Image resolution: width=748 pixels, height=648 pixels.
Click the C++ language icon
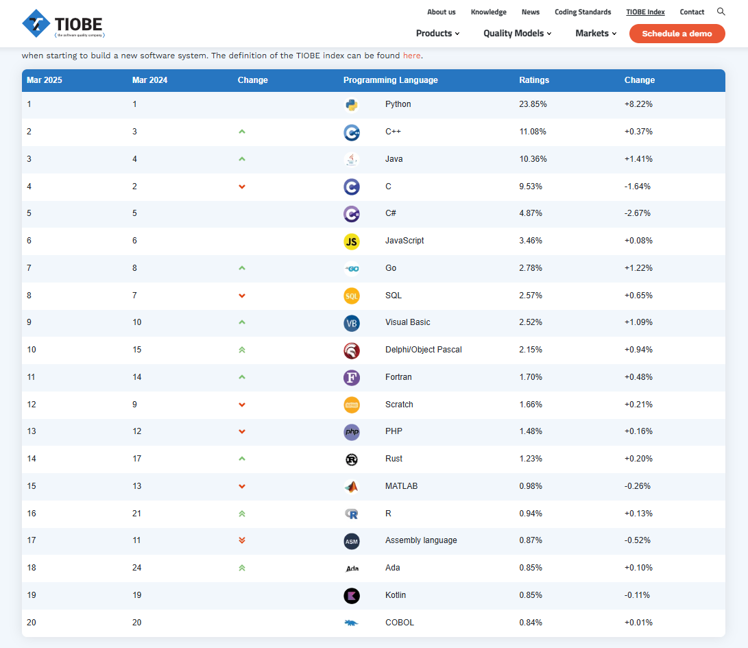[352, 132]
